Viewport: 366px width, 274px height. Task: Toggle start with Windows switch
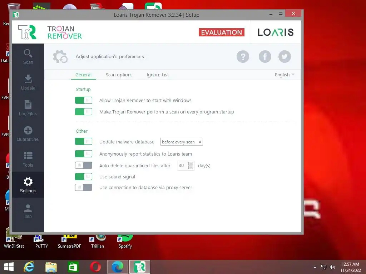(x=84, y=100)
